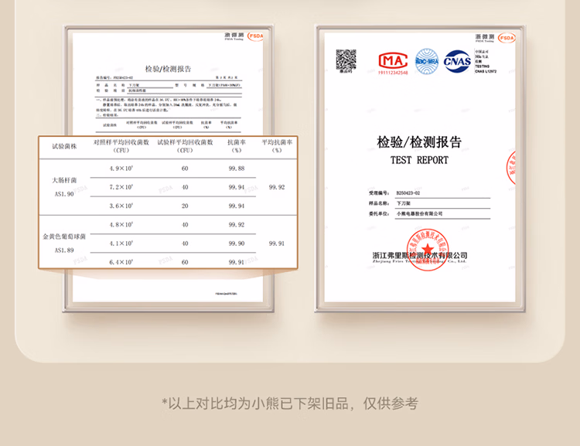The height and width of the screenshot is (446, 580).
Task: Click the 委托单位 field label
Action: click(378, 214)
